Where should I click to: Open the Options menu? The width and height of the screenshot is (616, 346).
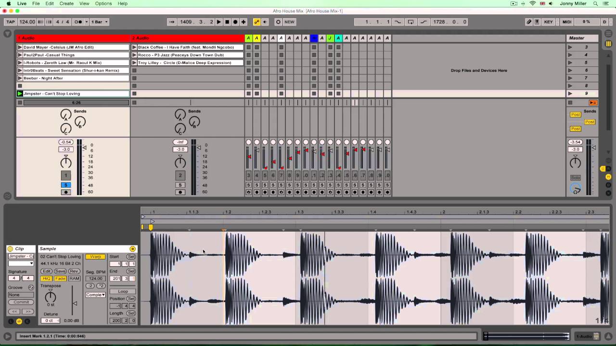[103, 3]
